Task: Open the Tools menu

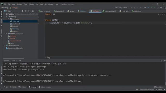Action: pos(41,4)
